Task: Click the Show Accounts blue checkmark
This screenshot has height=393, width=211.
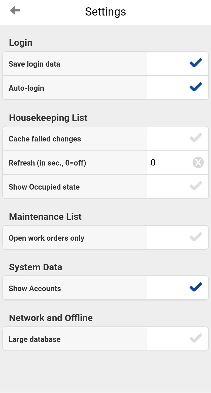Action: tap(196, 287)
